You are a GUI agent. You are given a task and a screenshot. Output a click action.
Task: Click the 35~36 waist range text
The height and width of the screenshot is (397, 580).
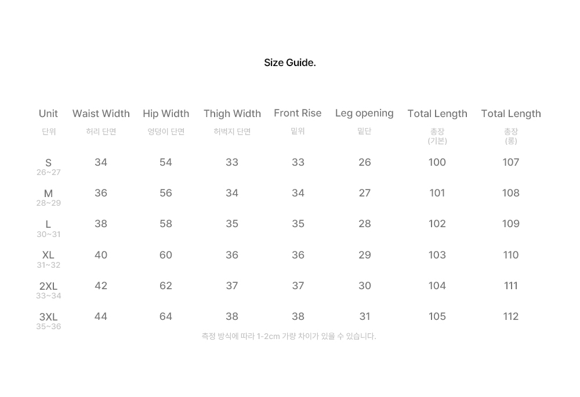(49, 326)
